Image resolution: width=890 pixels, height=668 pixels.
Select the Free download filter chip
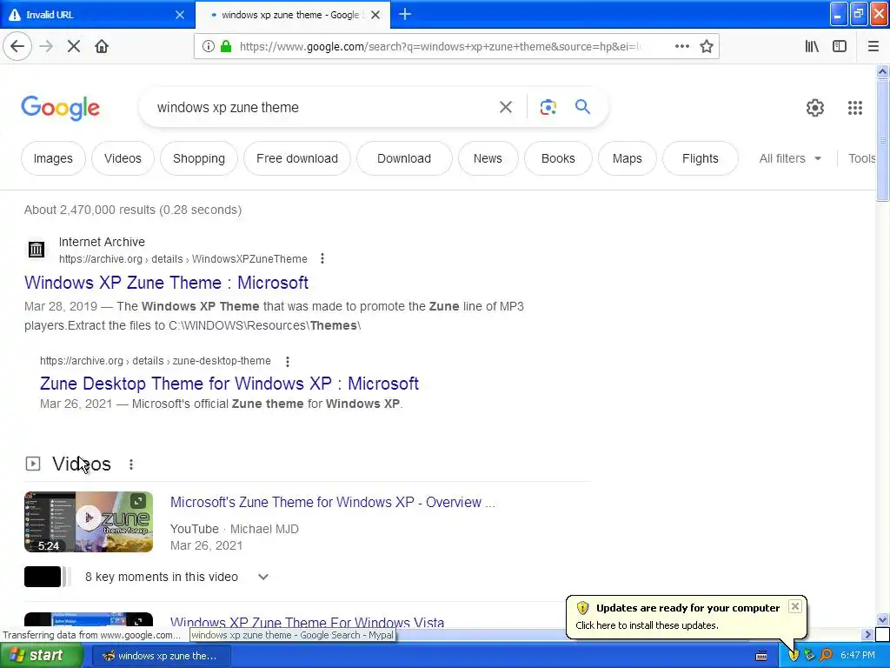click(x=297, y=158)
